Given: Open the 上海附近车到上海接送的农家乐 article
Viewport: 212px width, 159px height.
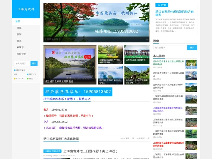Looking at the screenshot, I should (x=168, y=132).
